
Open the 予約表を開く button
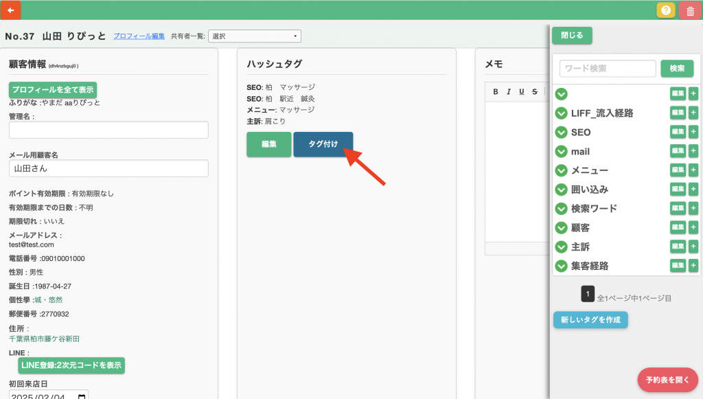click(667, 379)
